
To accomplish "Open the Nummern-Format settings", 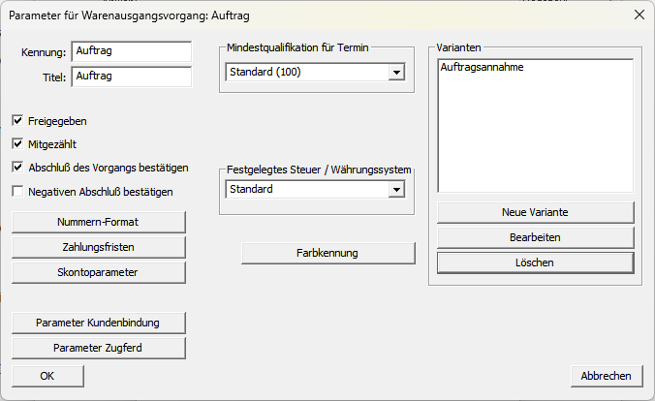I will [98, 223].
